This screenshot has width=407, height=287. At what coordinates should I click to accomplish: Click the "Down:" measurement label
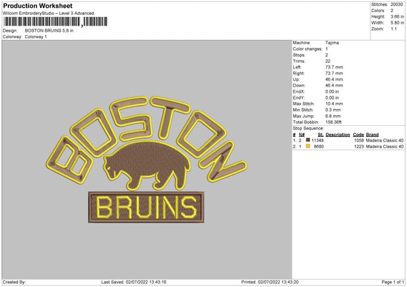click(299, 85)
